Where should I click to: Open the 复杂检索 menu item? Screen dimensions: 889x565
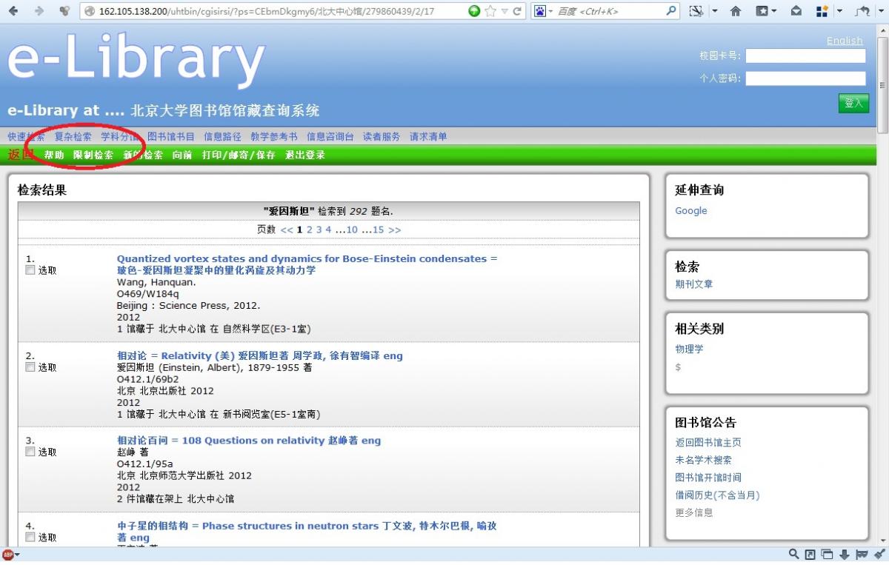coord(73,137)
